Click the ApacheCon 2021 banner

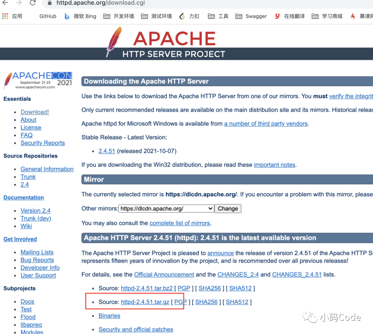[x=38, y=79]
